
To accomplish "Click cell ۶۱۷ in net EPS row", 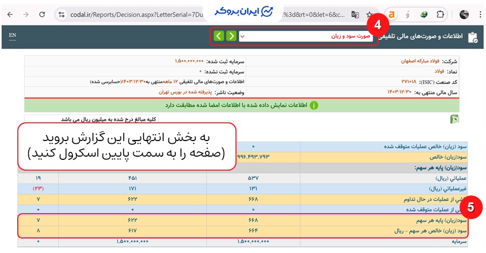I will click(132, 231).
